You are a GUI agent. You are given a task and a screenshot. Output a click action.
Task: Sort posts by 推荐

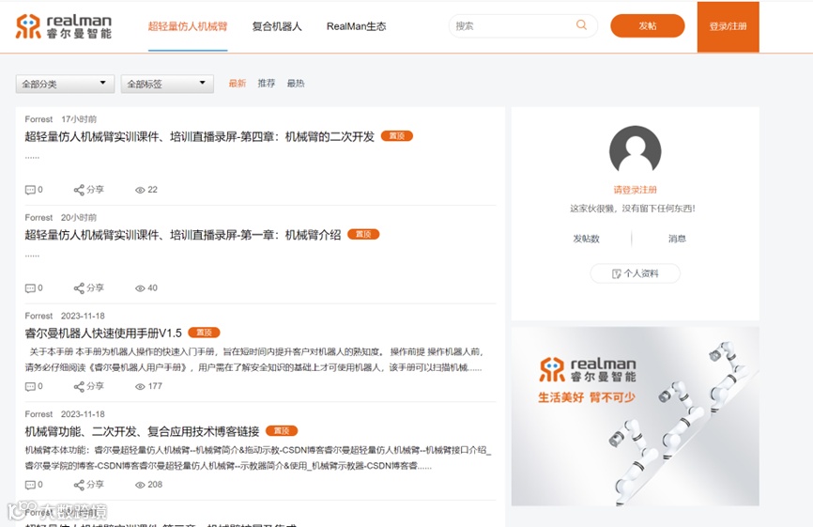pos(267,83)
